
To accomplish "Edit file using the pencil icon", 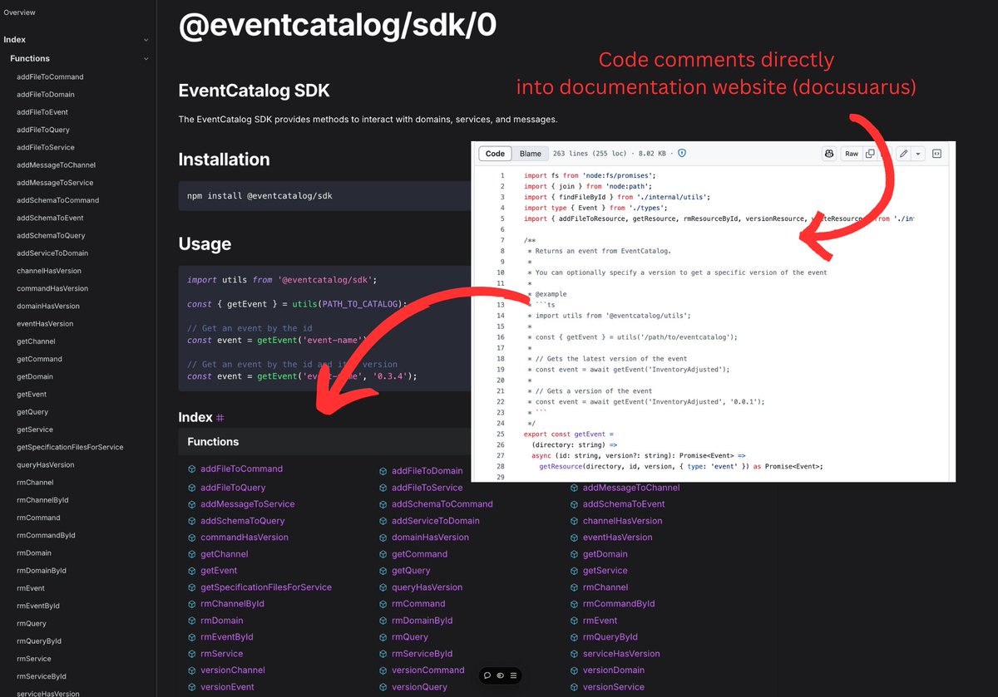I will (903, 154).
